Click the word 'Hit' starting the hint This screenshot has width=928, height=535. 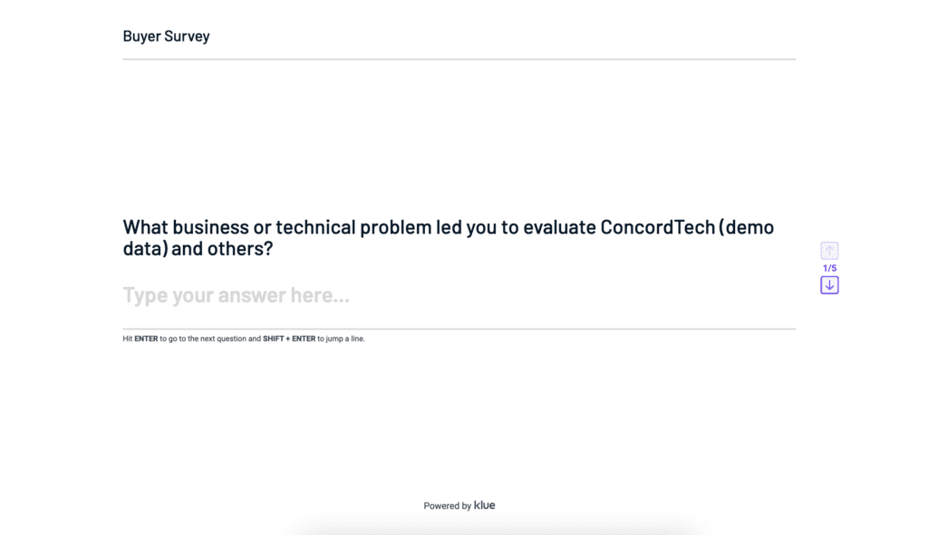tap(128, 339)
